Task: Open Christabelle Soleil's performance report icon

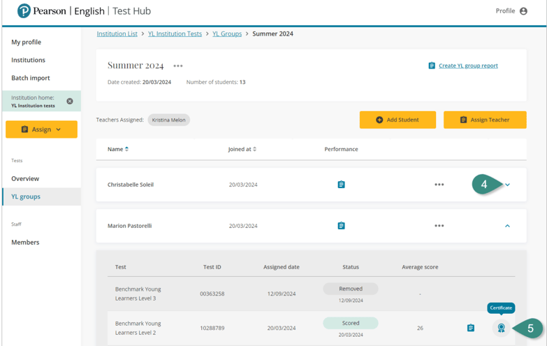Action: (x=341, y=185)
